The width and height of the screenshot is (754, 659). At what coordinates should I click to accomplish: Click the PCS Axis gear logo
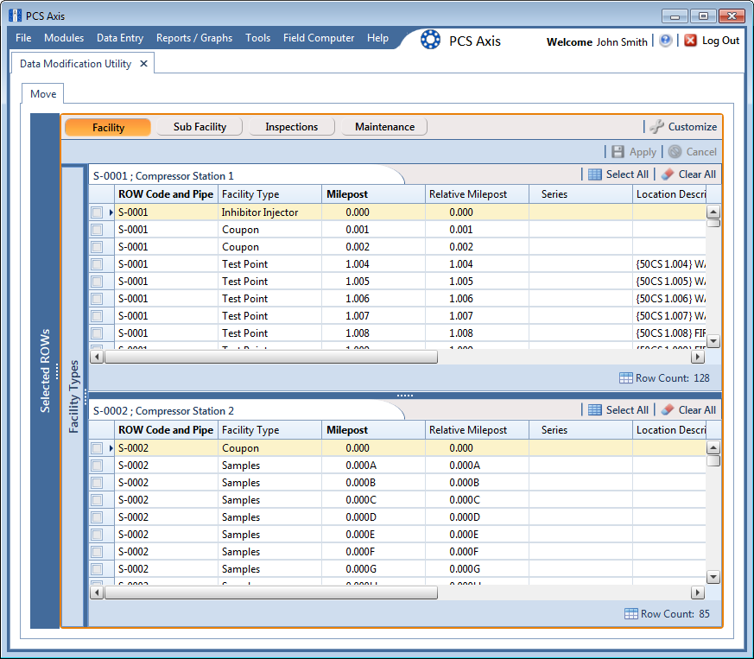point(430,40)
